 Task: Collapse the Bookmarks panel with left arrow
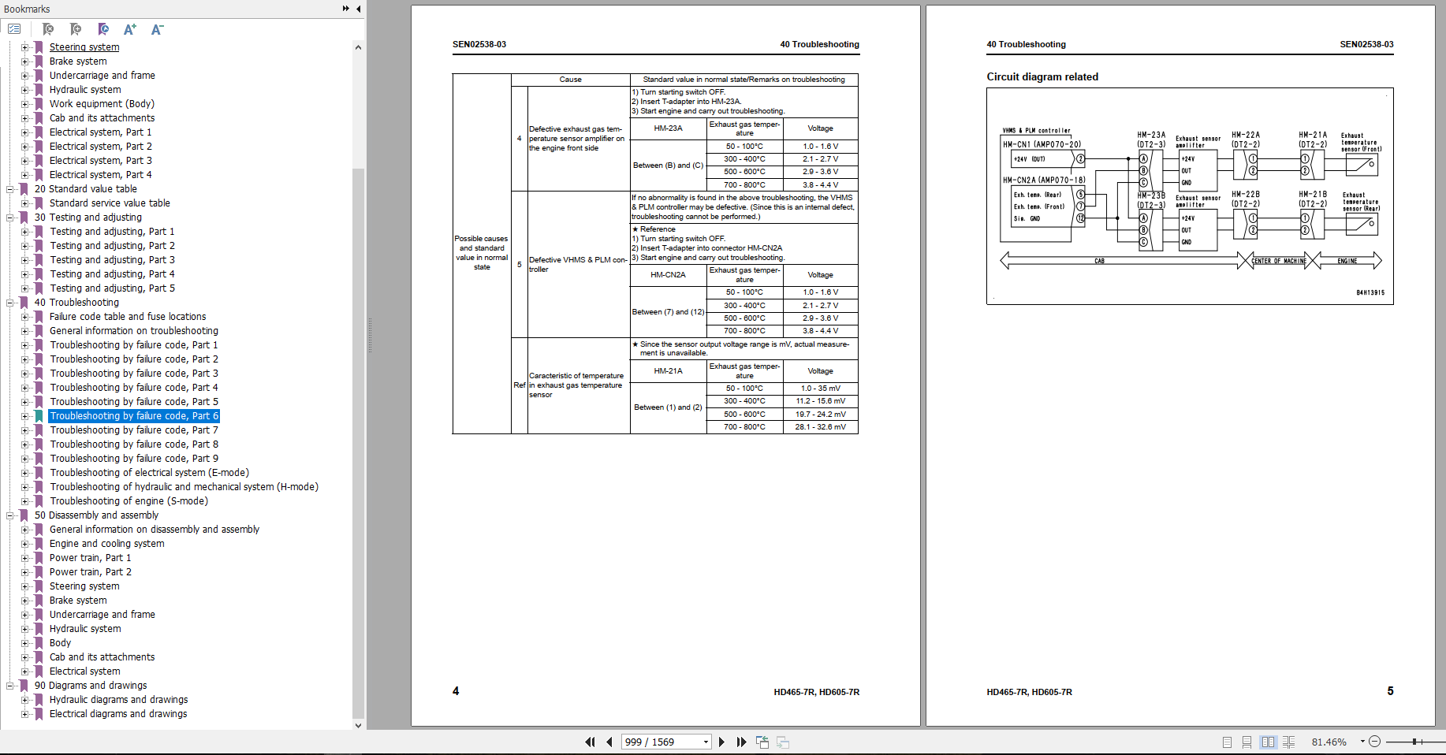tap(359, 9)
